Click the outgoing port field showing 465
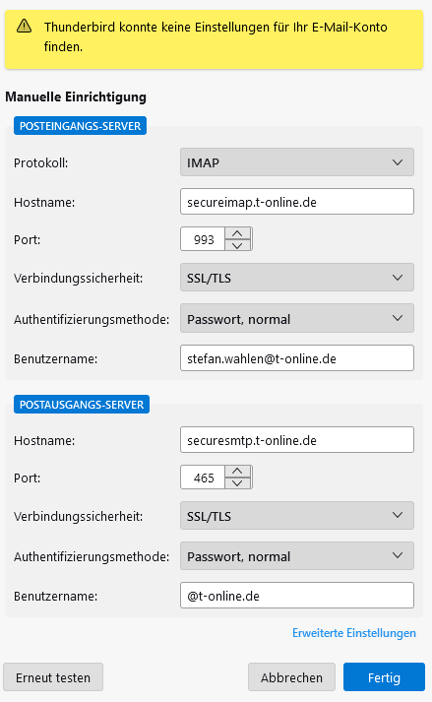Image resolution: width=432 pixels, height=702 pixels. [204, 478]
